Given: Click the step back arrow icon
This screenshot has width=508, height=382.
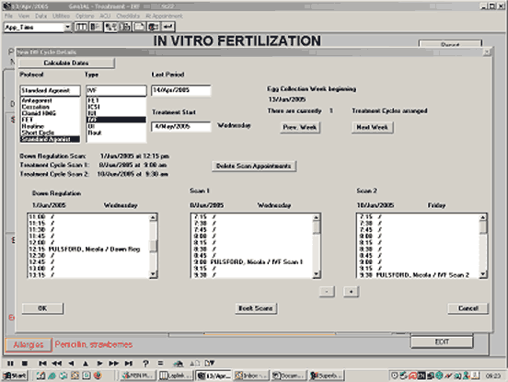Looking at the screenshot, I should pyautogui.click(x=71, y=364).
